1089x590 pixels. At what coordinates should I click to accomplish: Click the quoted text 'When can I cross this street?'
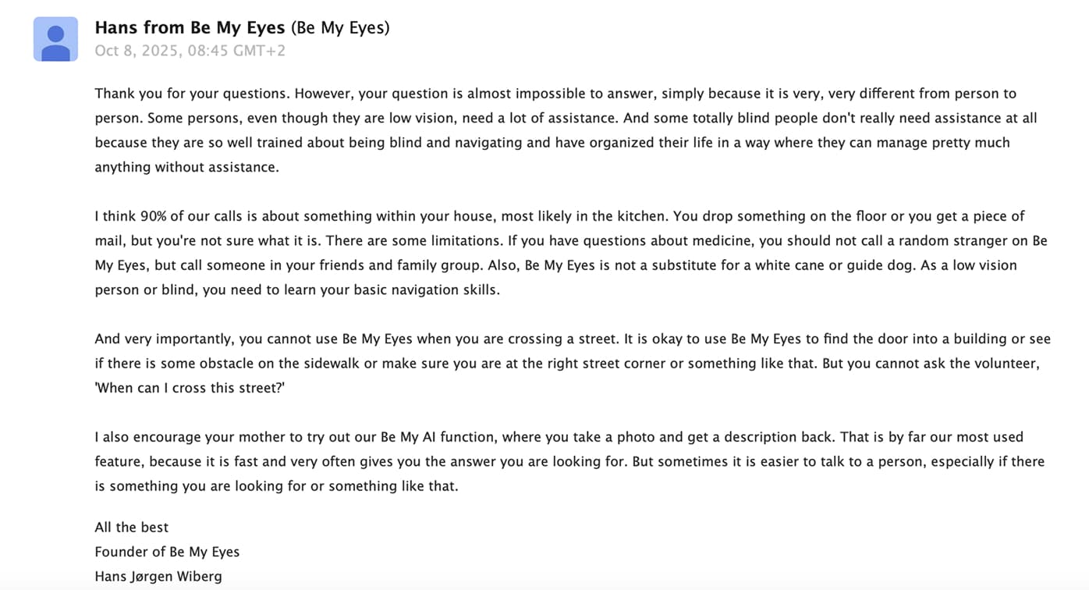tap(190, 388)
